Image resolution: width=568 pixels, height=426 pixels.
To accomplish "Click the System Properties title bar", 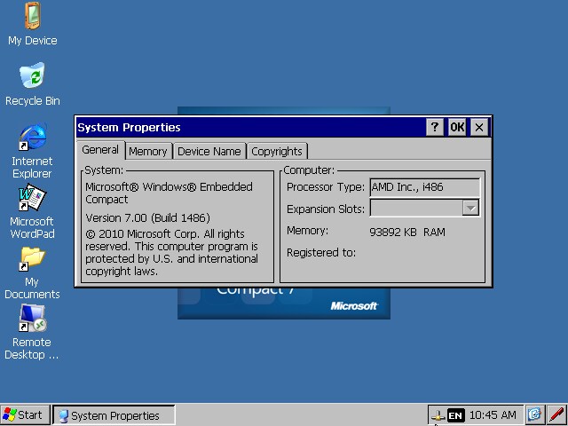I will [250, 127].
